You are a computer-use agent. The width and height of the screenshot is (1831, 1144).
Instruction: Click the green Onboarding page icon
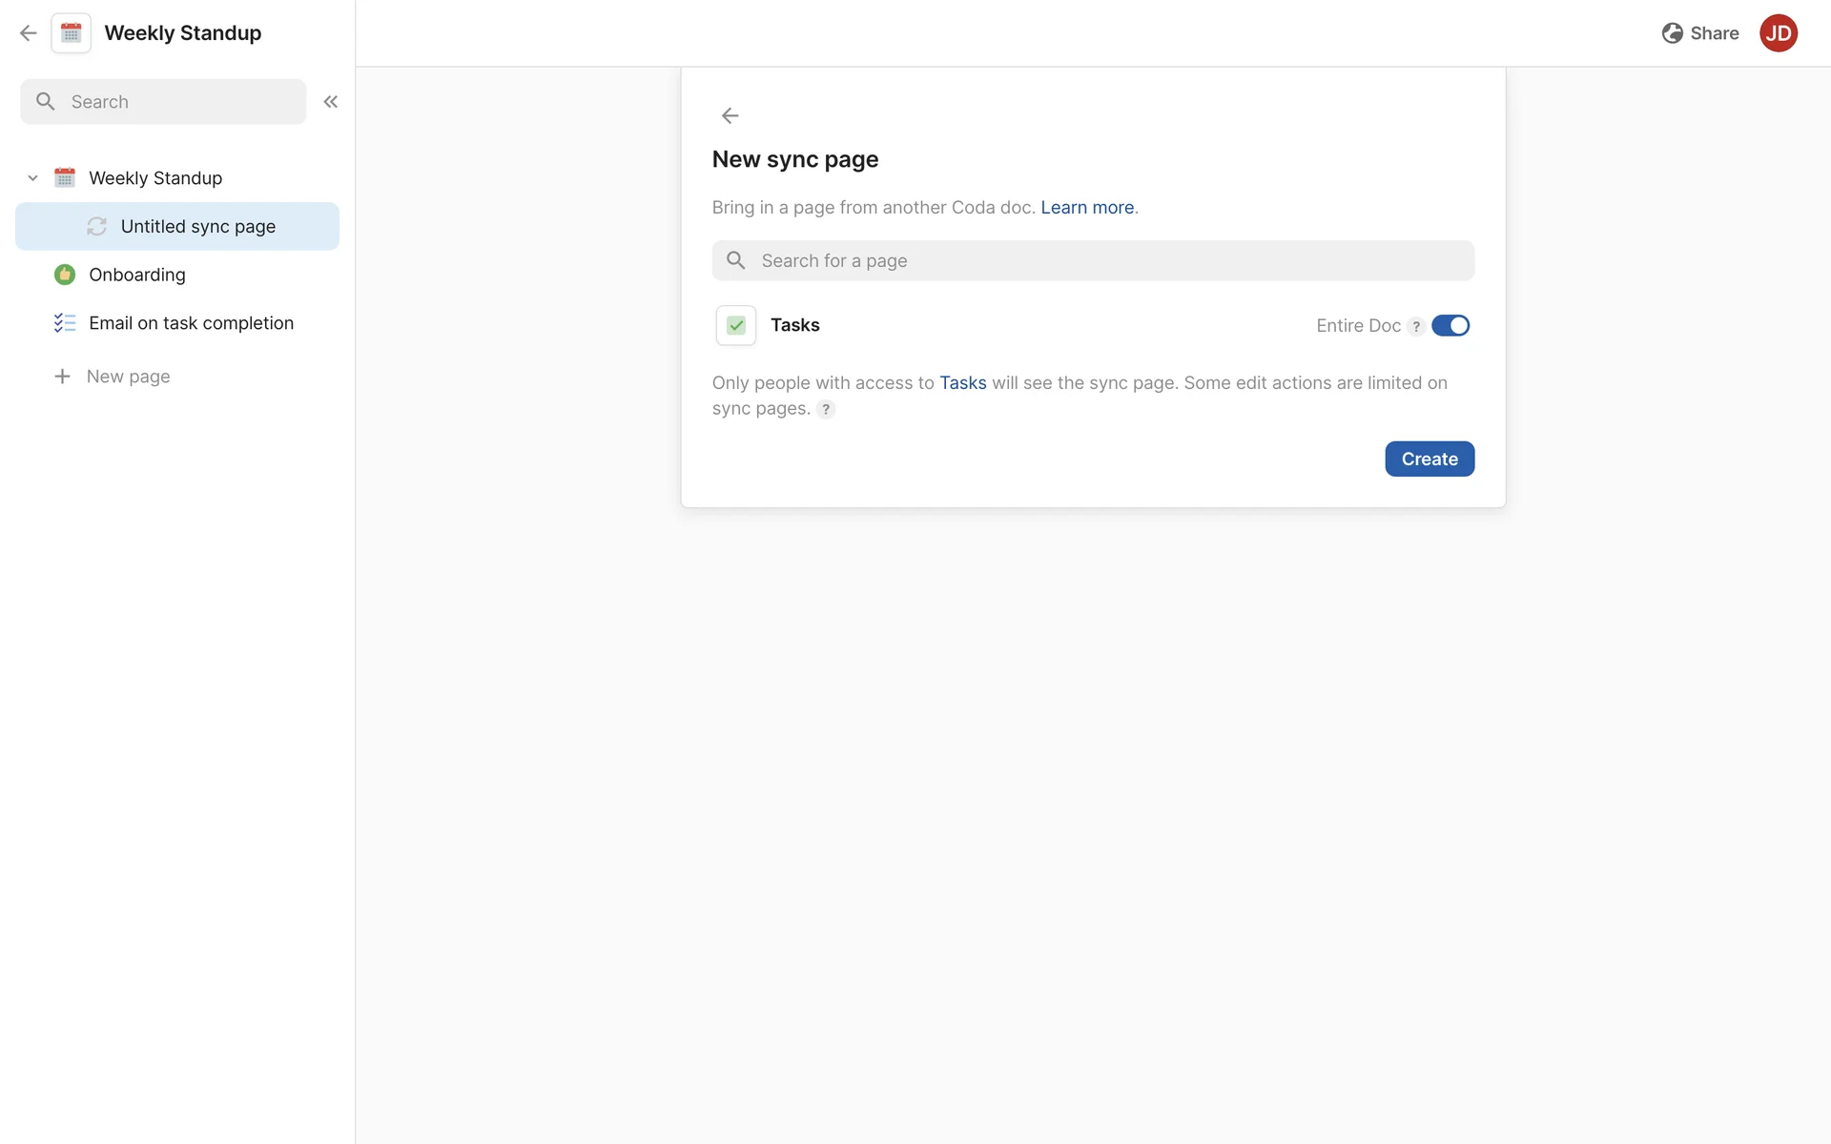[x=65, y=275]
